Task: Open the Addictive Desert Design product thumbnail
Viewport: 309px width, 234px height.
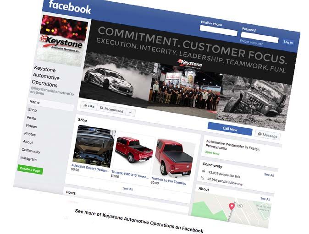Action: 94,146
